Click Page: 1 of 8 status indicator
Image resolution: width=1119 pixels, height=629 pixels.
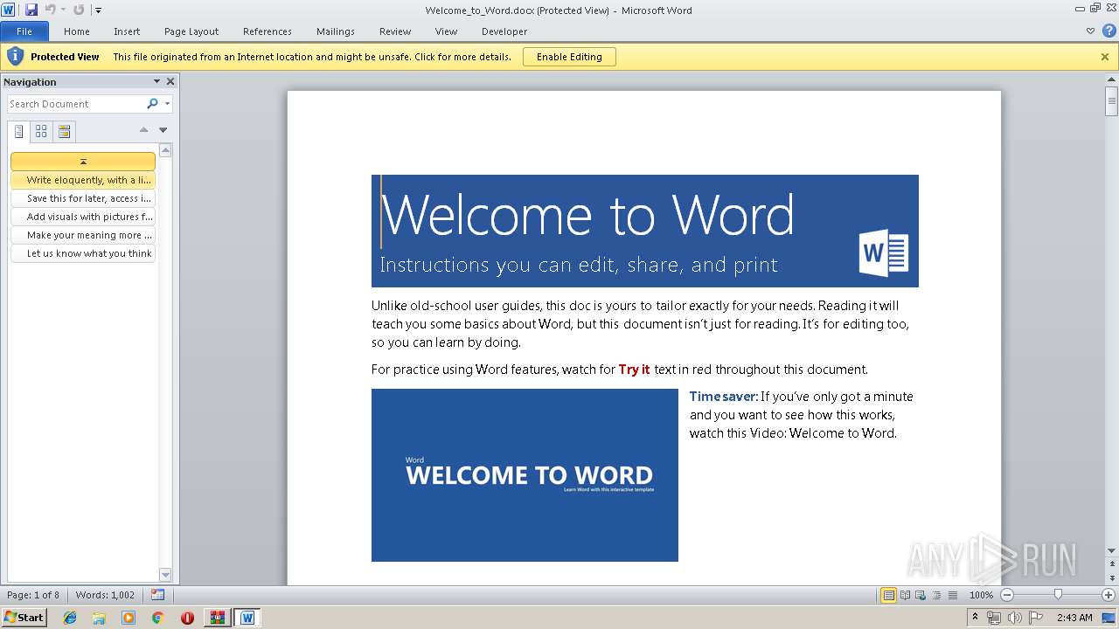coord(33,595)
